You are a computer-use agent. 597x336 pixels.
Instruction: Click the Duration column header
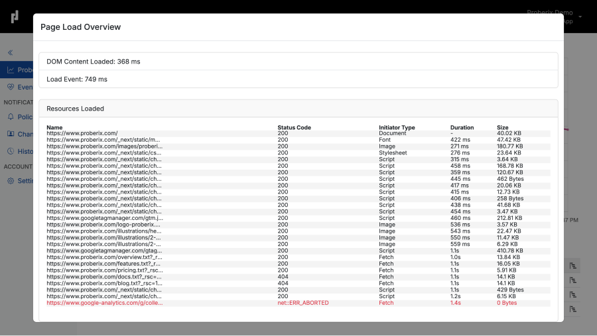pyautogui.click(x=462, y=127)
